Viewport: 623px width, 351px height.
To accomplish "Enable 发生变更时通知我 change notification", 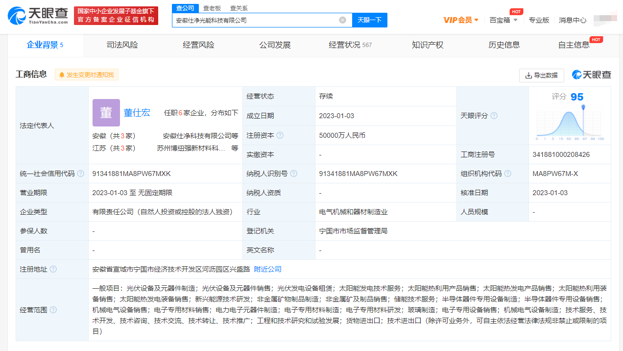I will pos(87,75).
